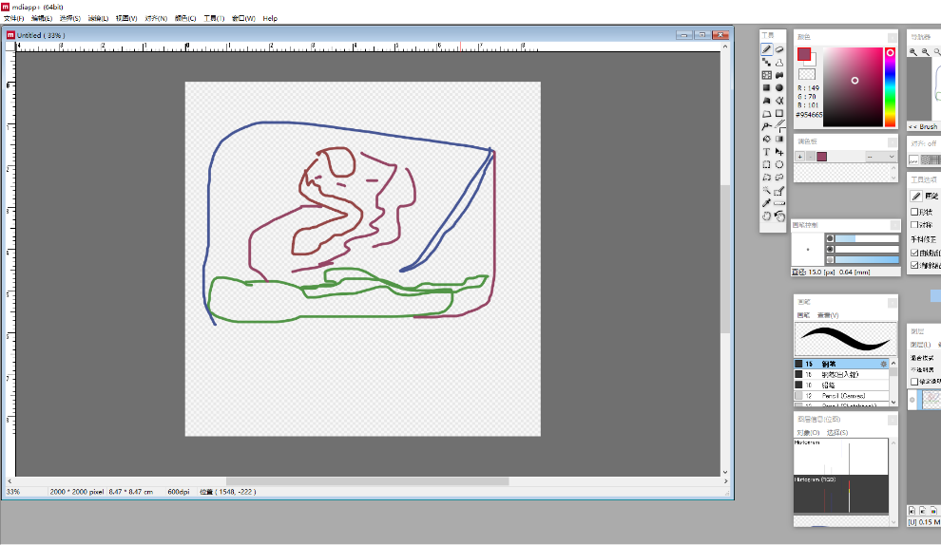
Task: Pick the Eyedropper tool
Action: (x=766, y=202)
